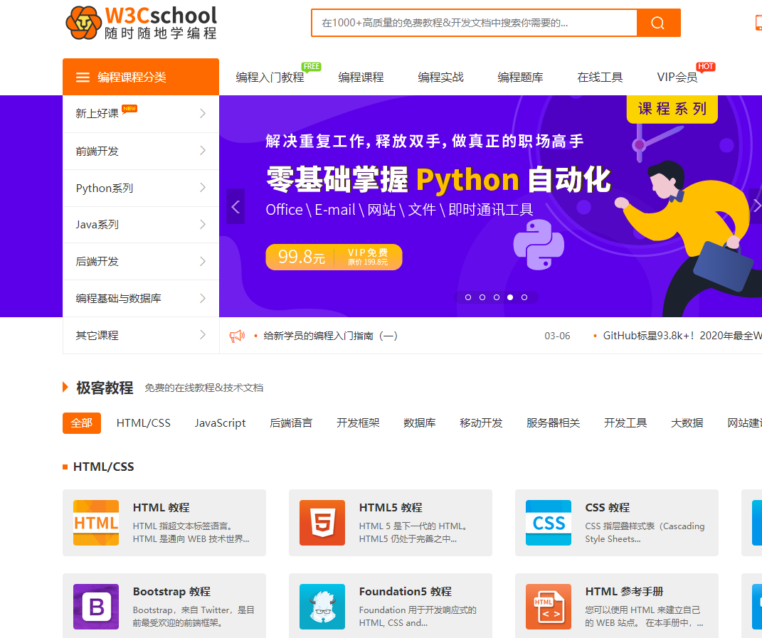The image size is (762, 638).
Task: Expand the 前端开发 category arrow
Action: click(203, 151)
